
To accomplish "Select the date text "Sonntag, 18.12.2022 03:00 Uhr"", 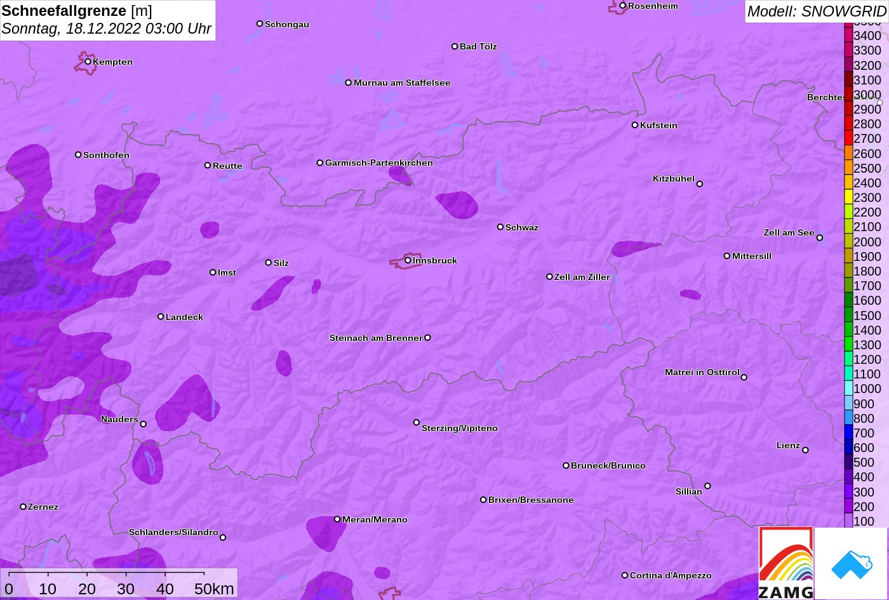I will pyautogui.click(x=107, y=29).
